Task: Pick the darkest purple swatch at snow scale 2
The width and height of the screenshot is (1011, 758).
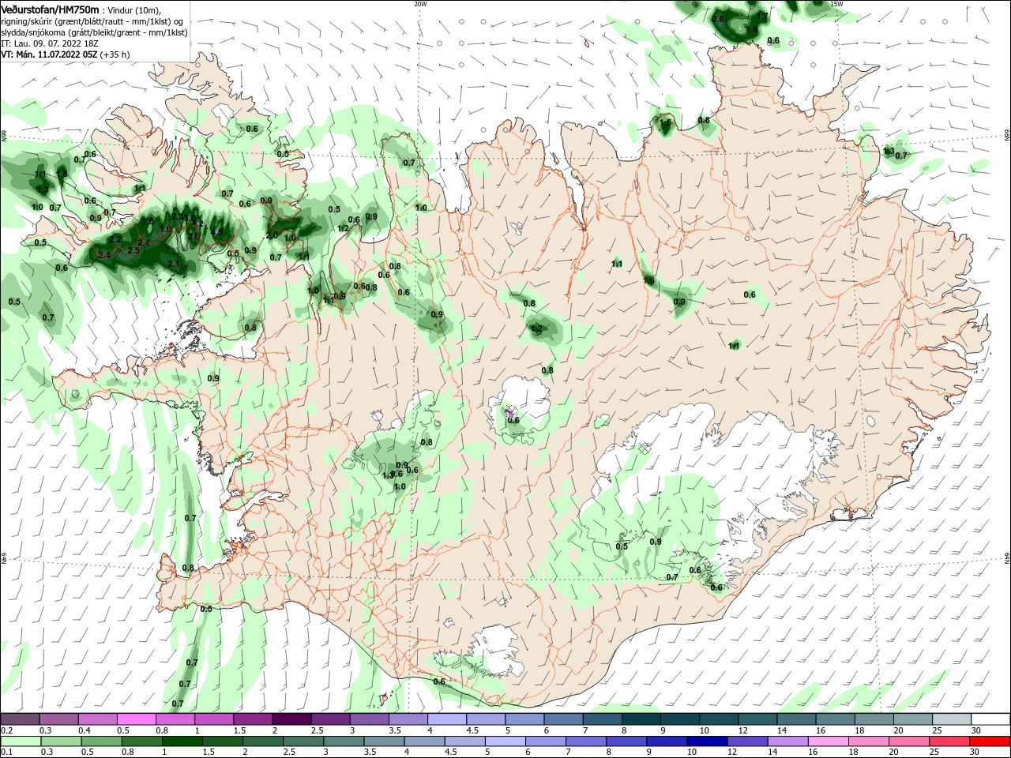Action: pyautogui.click(x=291, y=719)
